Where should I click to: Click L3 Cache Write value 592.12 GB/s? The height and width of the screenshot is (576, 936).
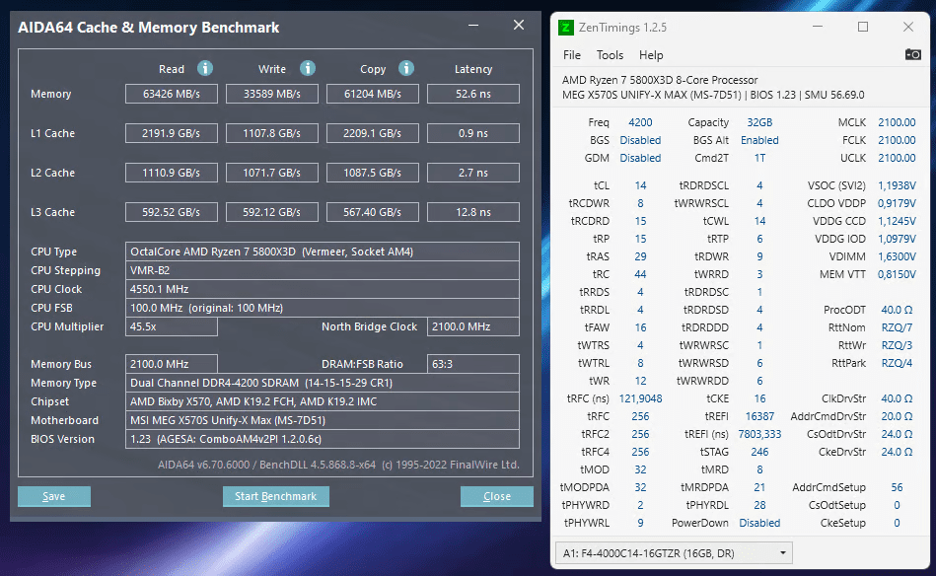(271, 212)
